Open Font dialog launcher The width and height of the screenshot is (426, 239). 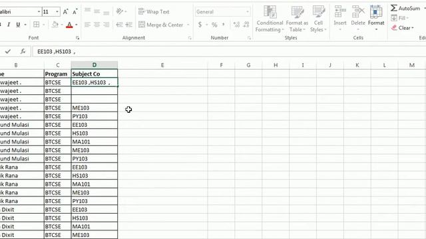click(77, 38)
